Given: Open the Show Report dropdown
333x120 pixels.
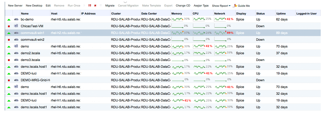Looking at the screenshot, I should click(221, 6).
